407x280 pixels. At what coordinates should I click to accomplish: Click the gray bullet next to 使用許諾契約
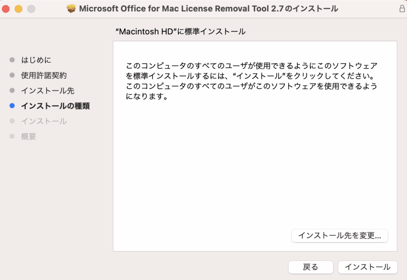click(12, 75)
